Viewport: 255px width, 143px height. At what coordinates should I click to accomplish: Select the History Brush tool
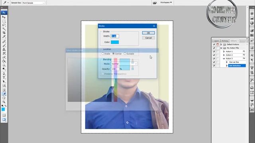[4, 53]
